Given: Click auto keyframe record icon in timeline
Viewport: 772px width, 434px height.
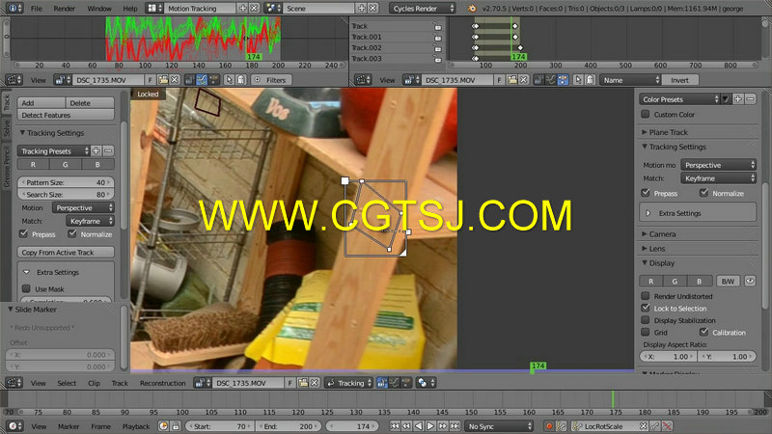Looking at the screenshot, I should (549, 426).
